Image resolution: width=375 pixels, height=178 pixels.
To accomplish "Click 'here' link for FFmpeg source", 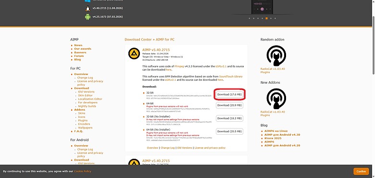I will coord(168,70).
